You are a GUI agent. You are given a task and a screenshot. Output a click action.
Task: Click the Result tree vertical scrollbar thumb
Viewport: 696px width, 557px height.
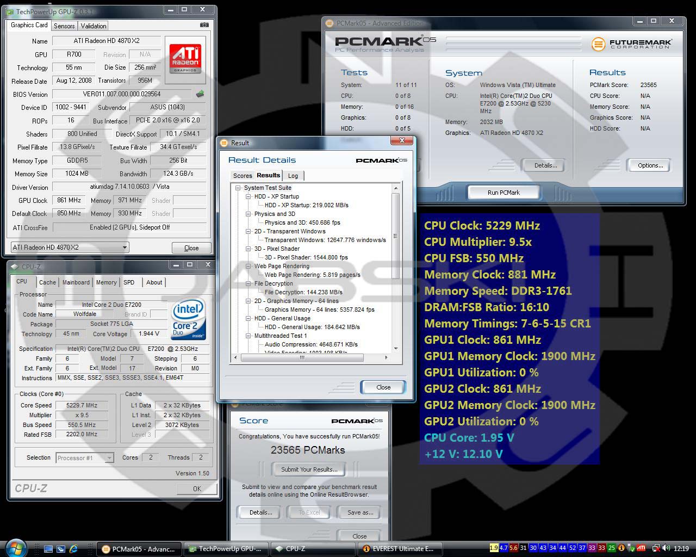click(395, 236)
